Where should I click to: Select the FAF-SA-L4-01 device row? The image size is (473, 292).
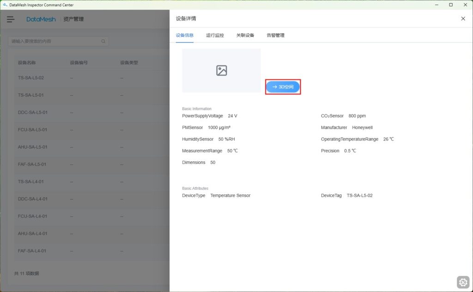click(32, 251)
